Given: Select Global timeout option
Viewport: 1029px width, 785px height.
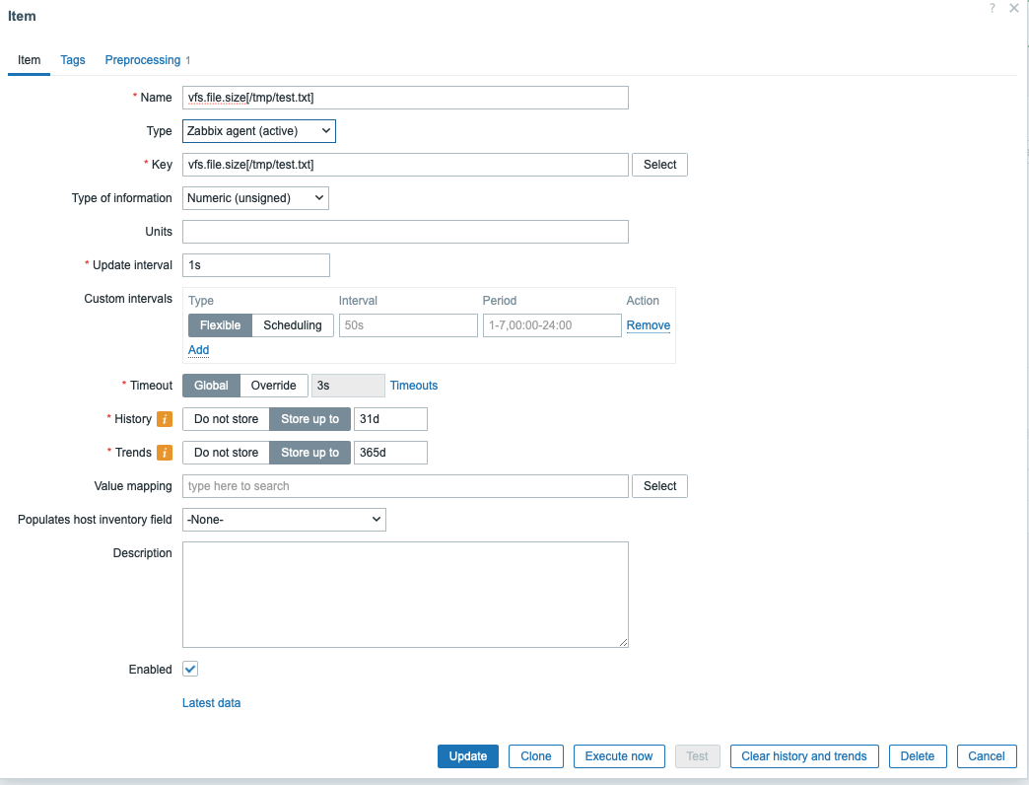Looking at the screenshot, I should coord(211,386).
